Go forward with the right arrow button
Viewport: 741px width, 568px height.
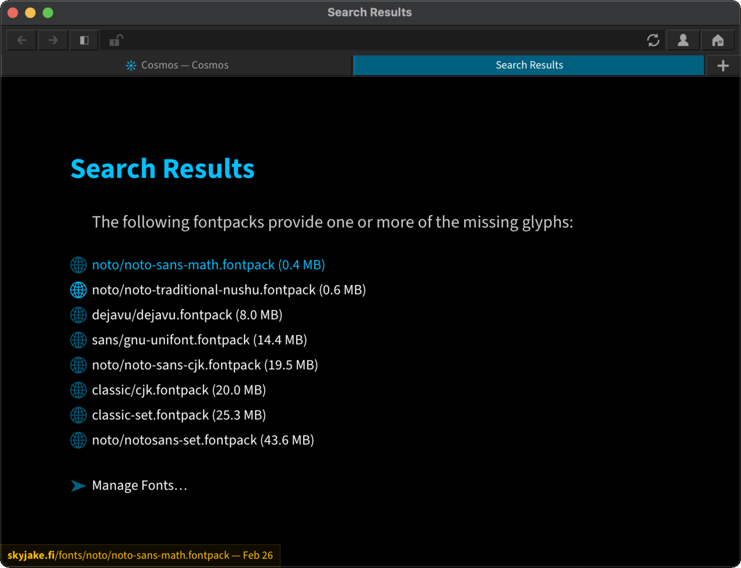point(53,40)
